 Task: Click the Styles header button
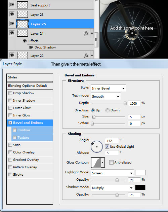point(30,77)
